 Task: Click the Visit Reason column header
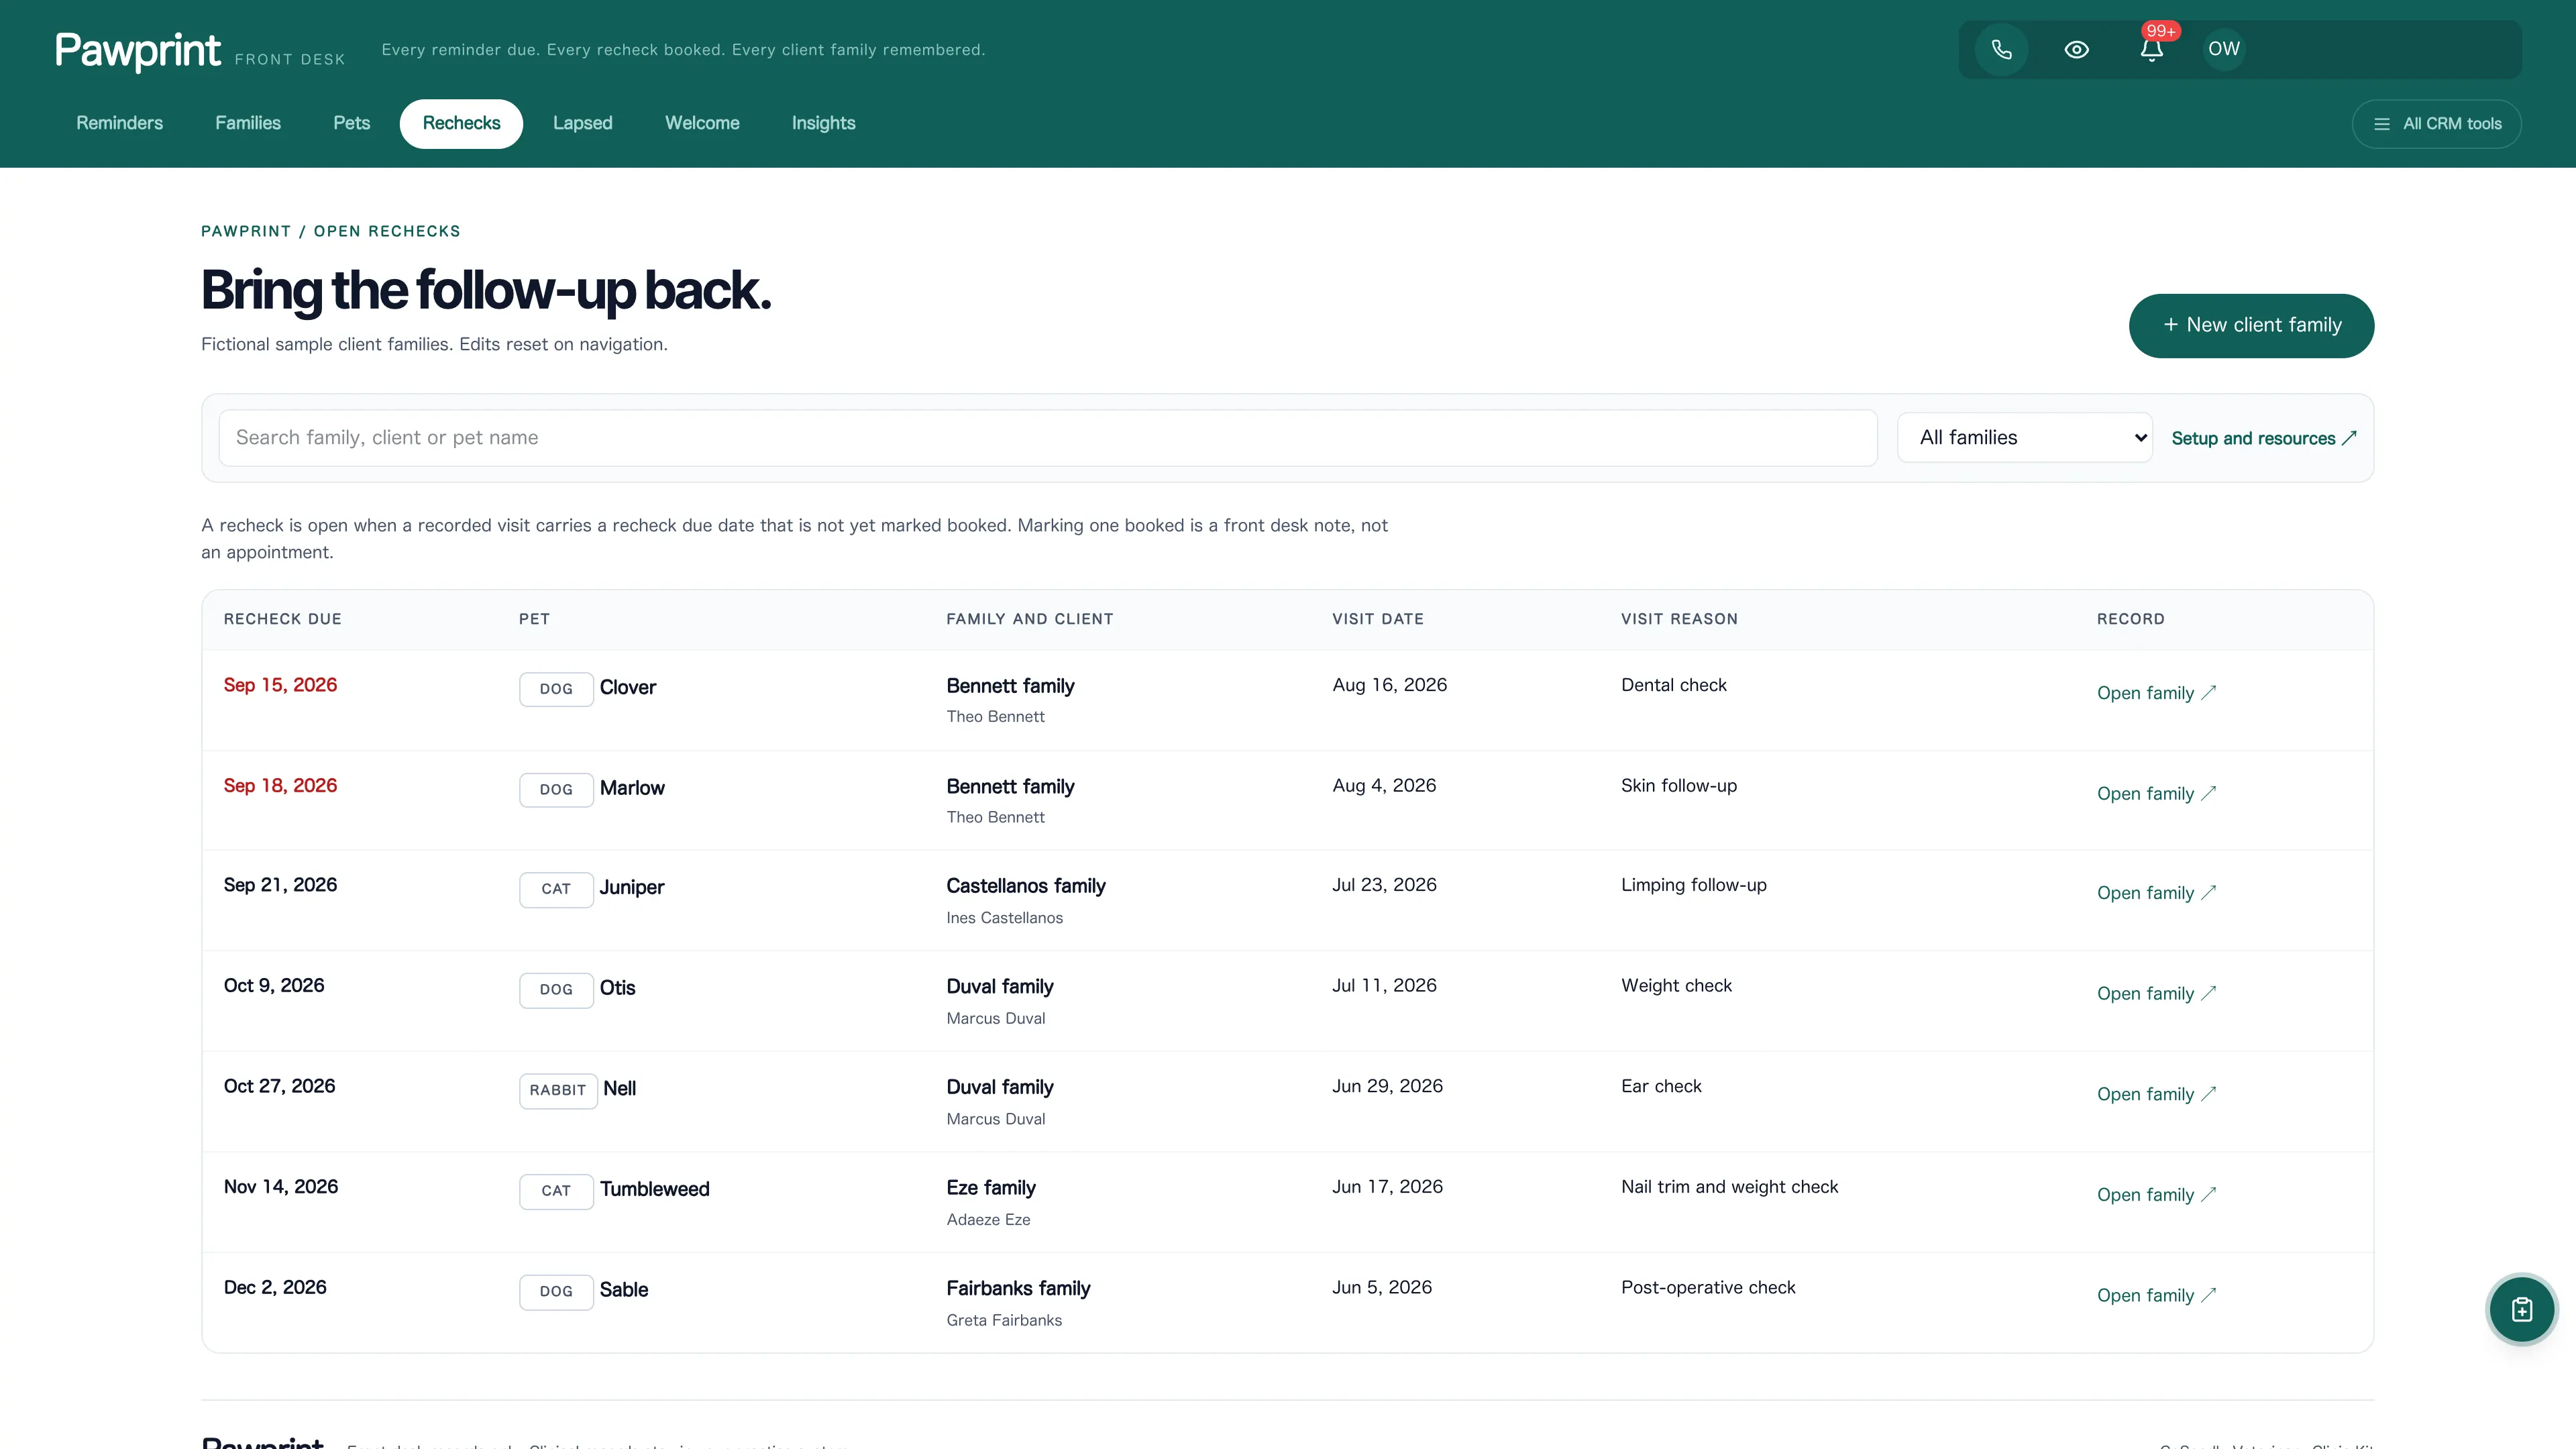[x=1679, y=619]
